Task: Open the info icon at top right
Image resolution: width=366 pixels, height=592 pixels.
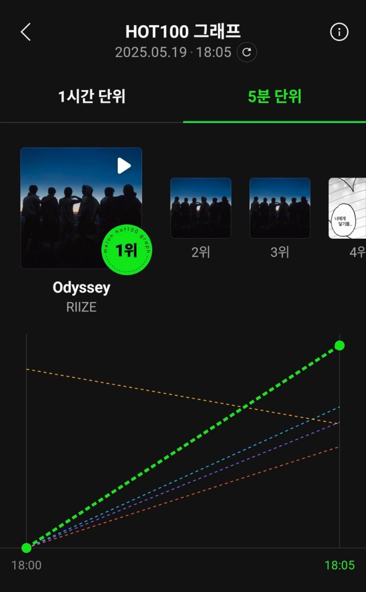Action: pyautogui.click(x=339, y=32)
